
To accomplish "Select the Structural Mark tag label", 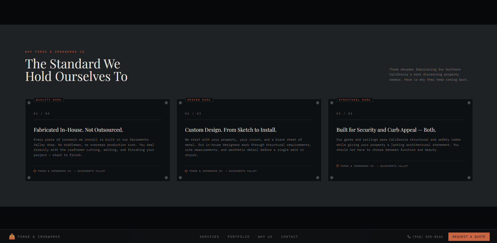I will tap(355, 100).
